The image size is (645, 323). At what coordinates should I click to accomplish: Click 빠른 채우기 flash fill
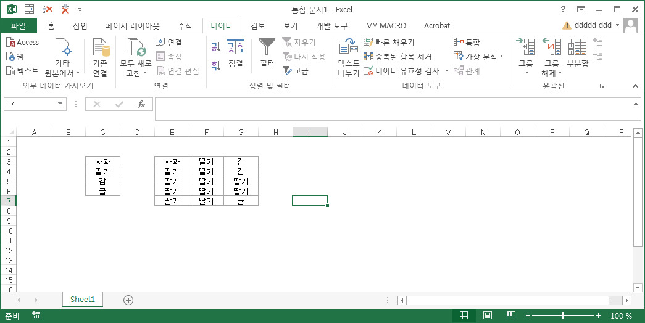click(389, 43)
